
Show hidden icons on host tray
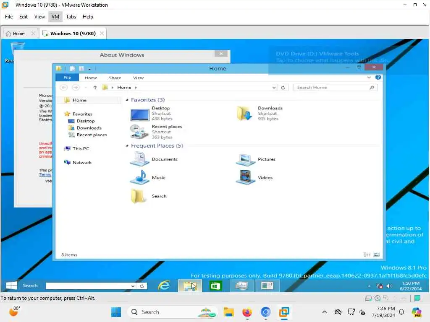pos(325,312)
